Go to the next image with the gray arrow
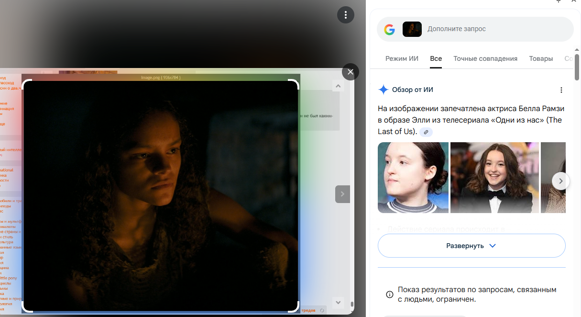 coord(342,194)
